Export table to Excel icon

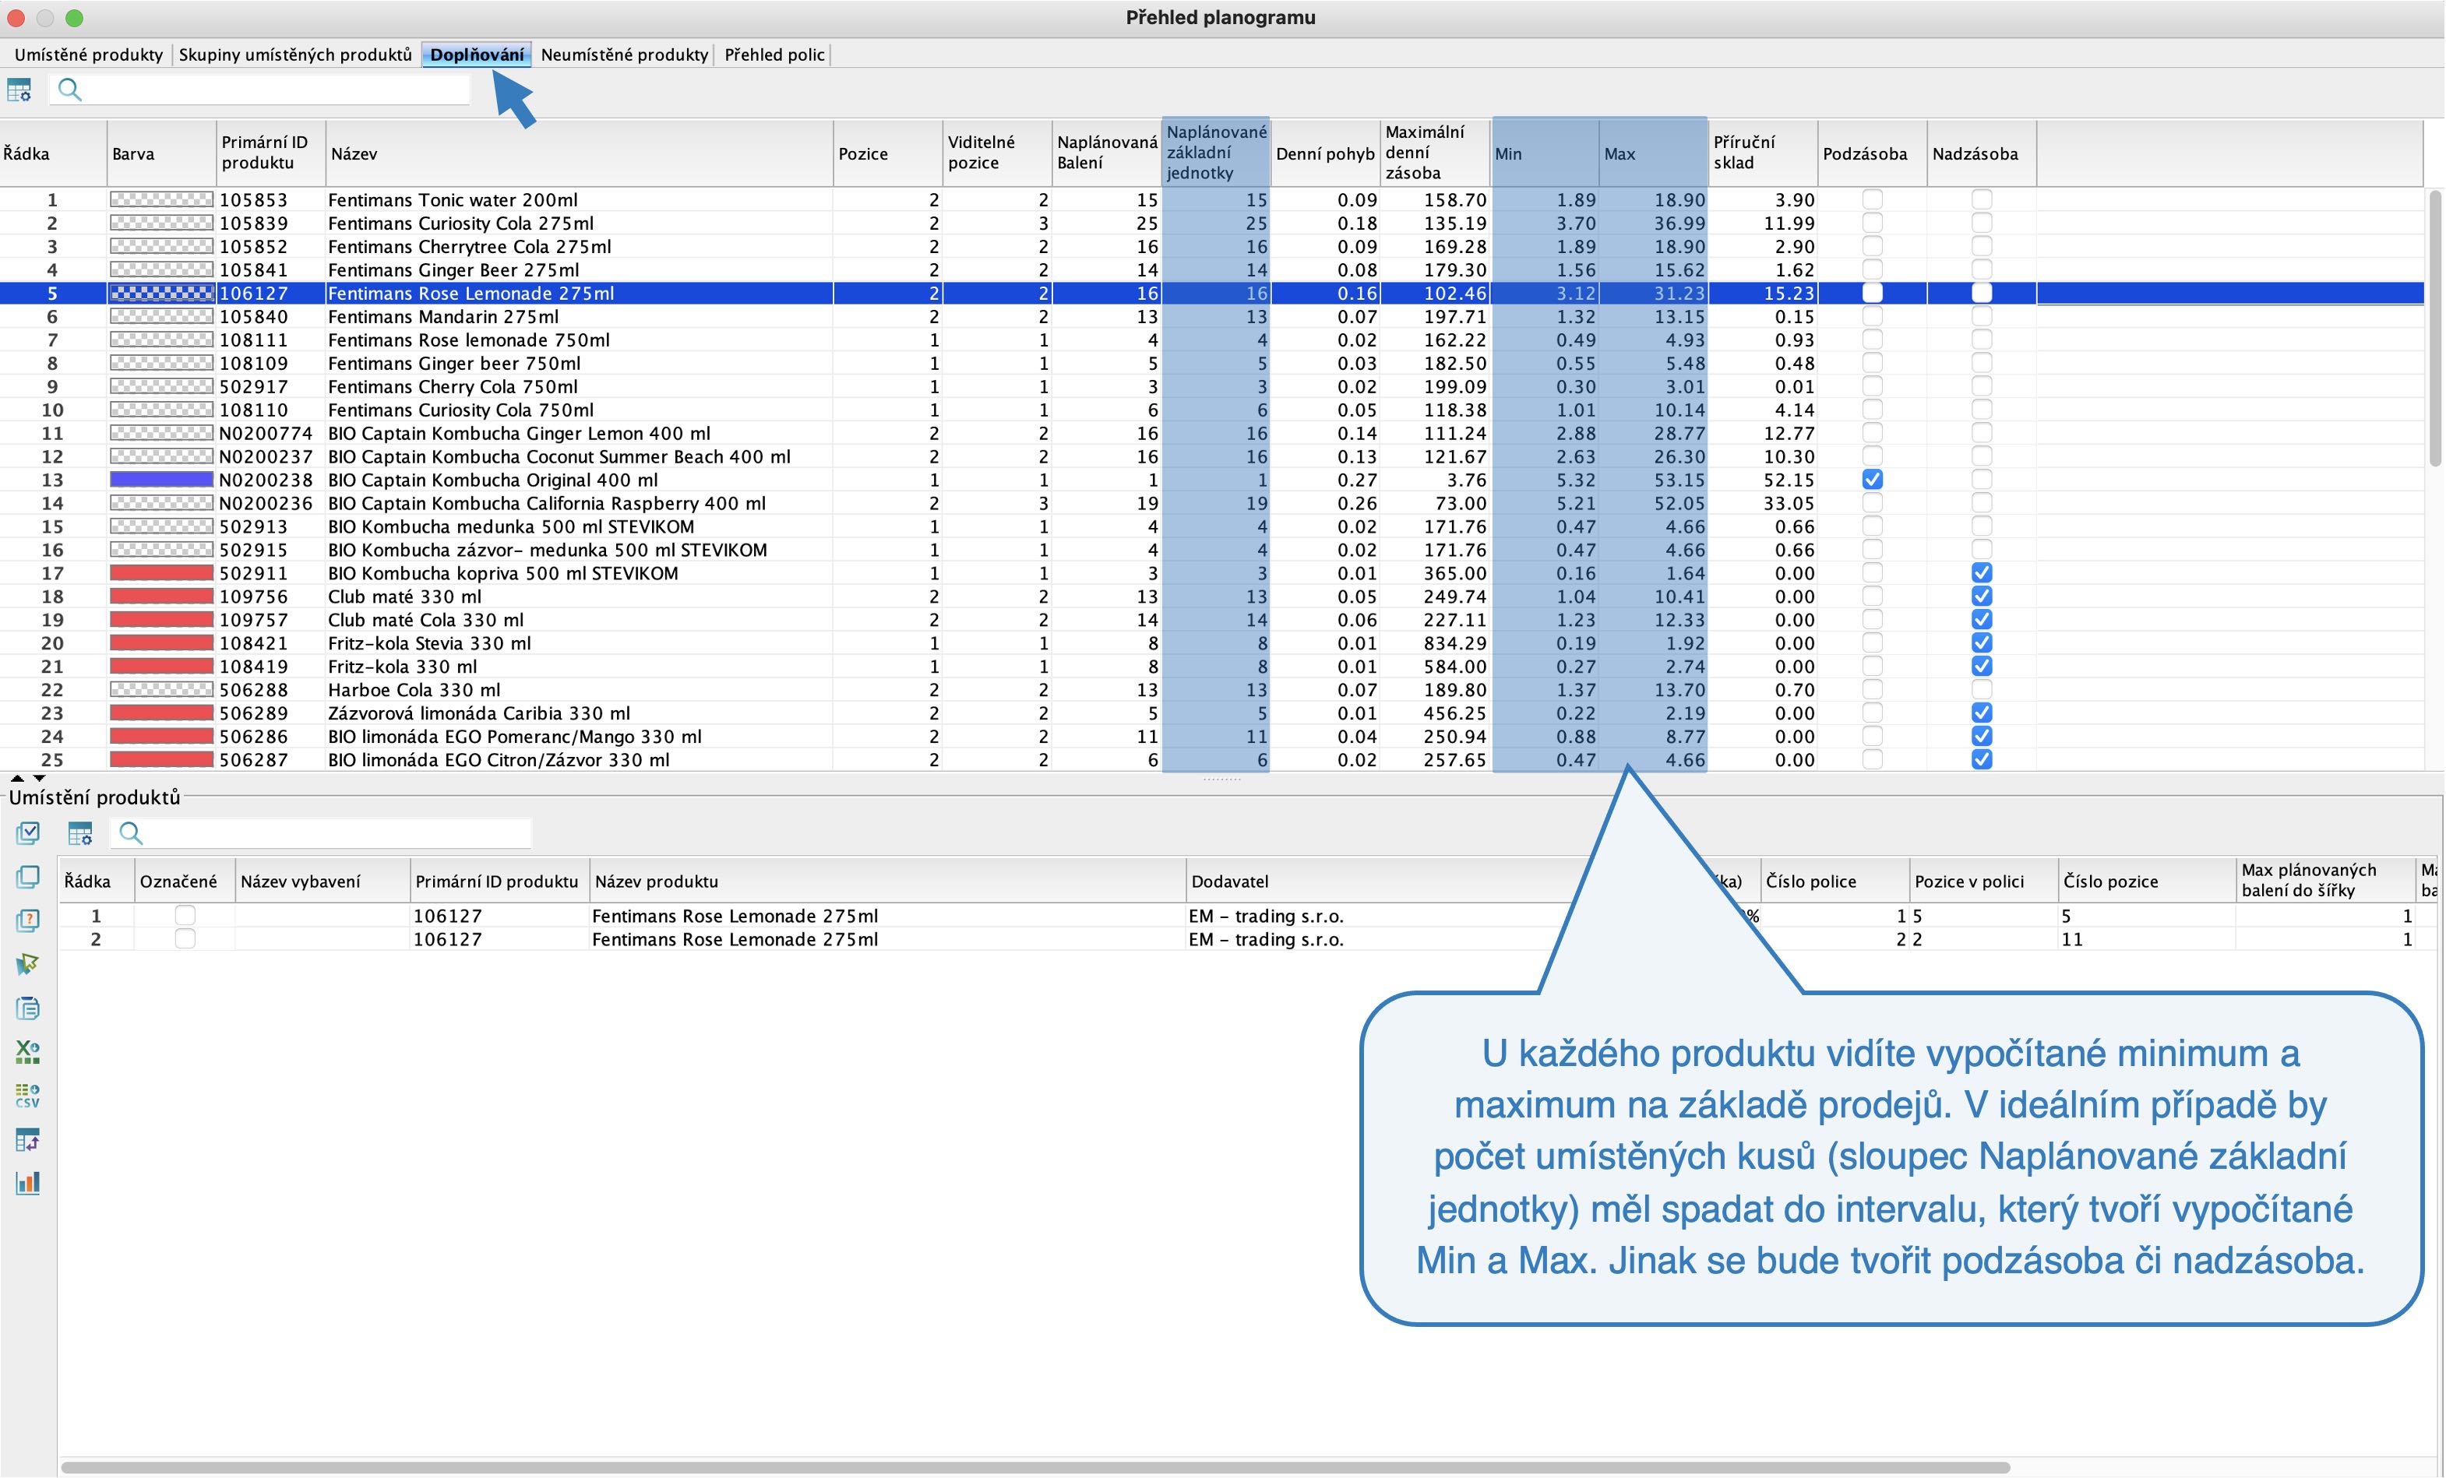pyautogui.click(x=28, y=1052)
